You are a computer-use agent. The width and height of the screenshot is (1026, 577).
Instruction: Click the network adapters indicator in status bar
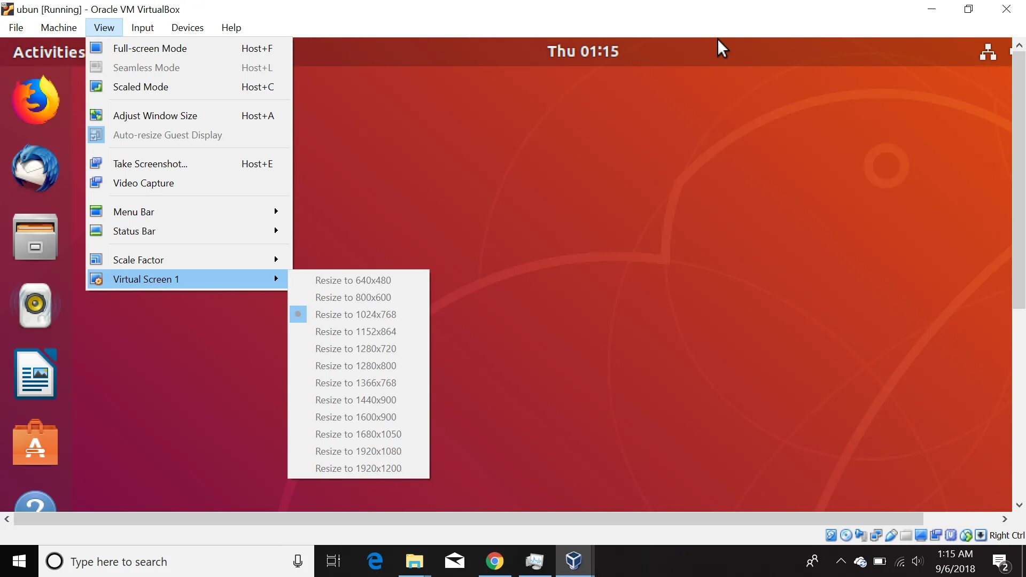[x=876, y=535]
